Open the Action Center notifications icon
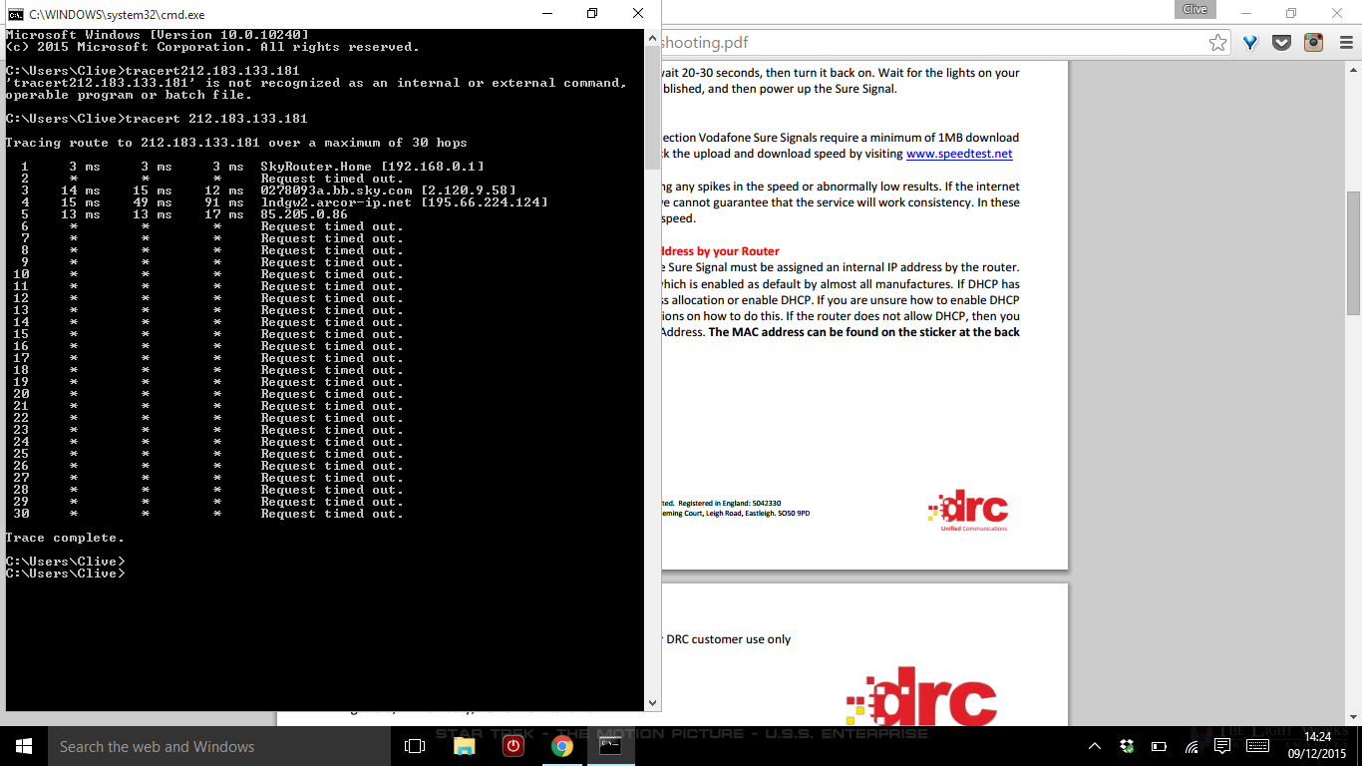The width and height of the screenshot is (1362, 766). click(x=1224, y=746)
